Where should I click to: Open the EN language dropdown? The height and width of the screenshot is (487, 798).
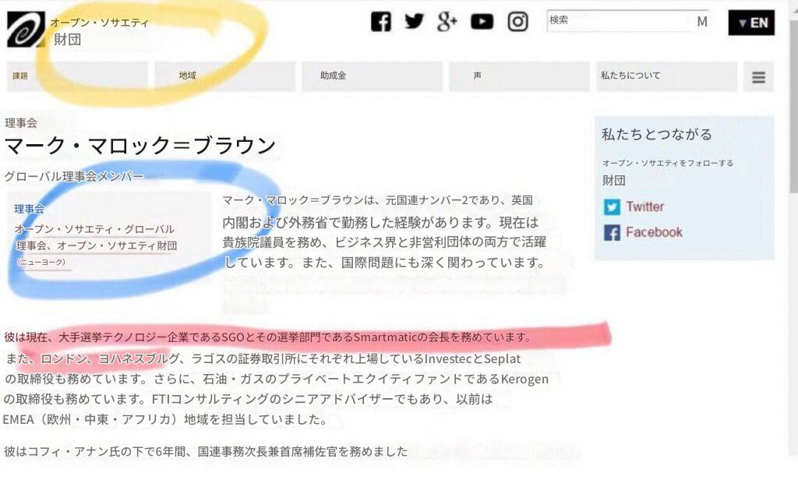pyautogui.click(x=751, y=23)
